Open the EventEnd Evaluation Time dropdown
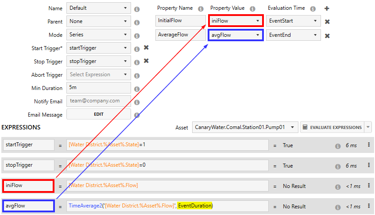375x215 pixels. point(293,35)
